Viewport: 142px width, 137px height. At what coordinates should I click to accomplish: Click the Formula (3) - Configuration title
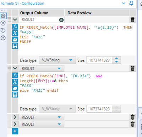pyautogui.click(x=22, y=4)
